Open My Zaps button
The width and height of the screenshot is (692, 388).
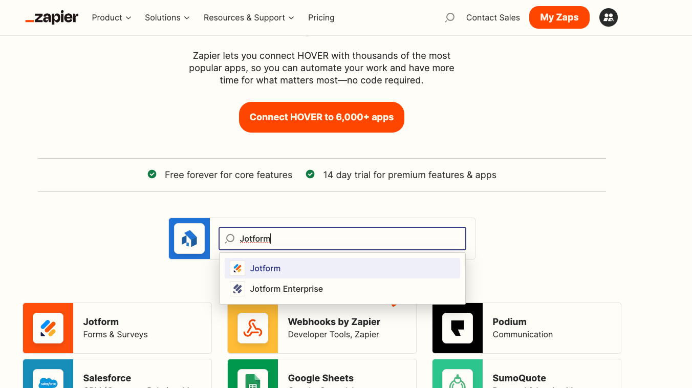pyautogui.click(x=559, y=17)
